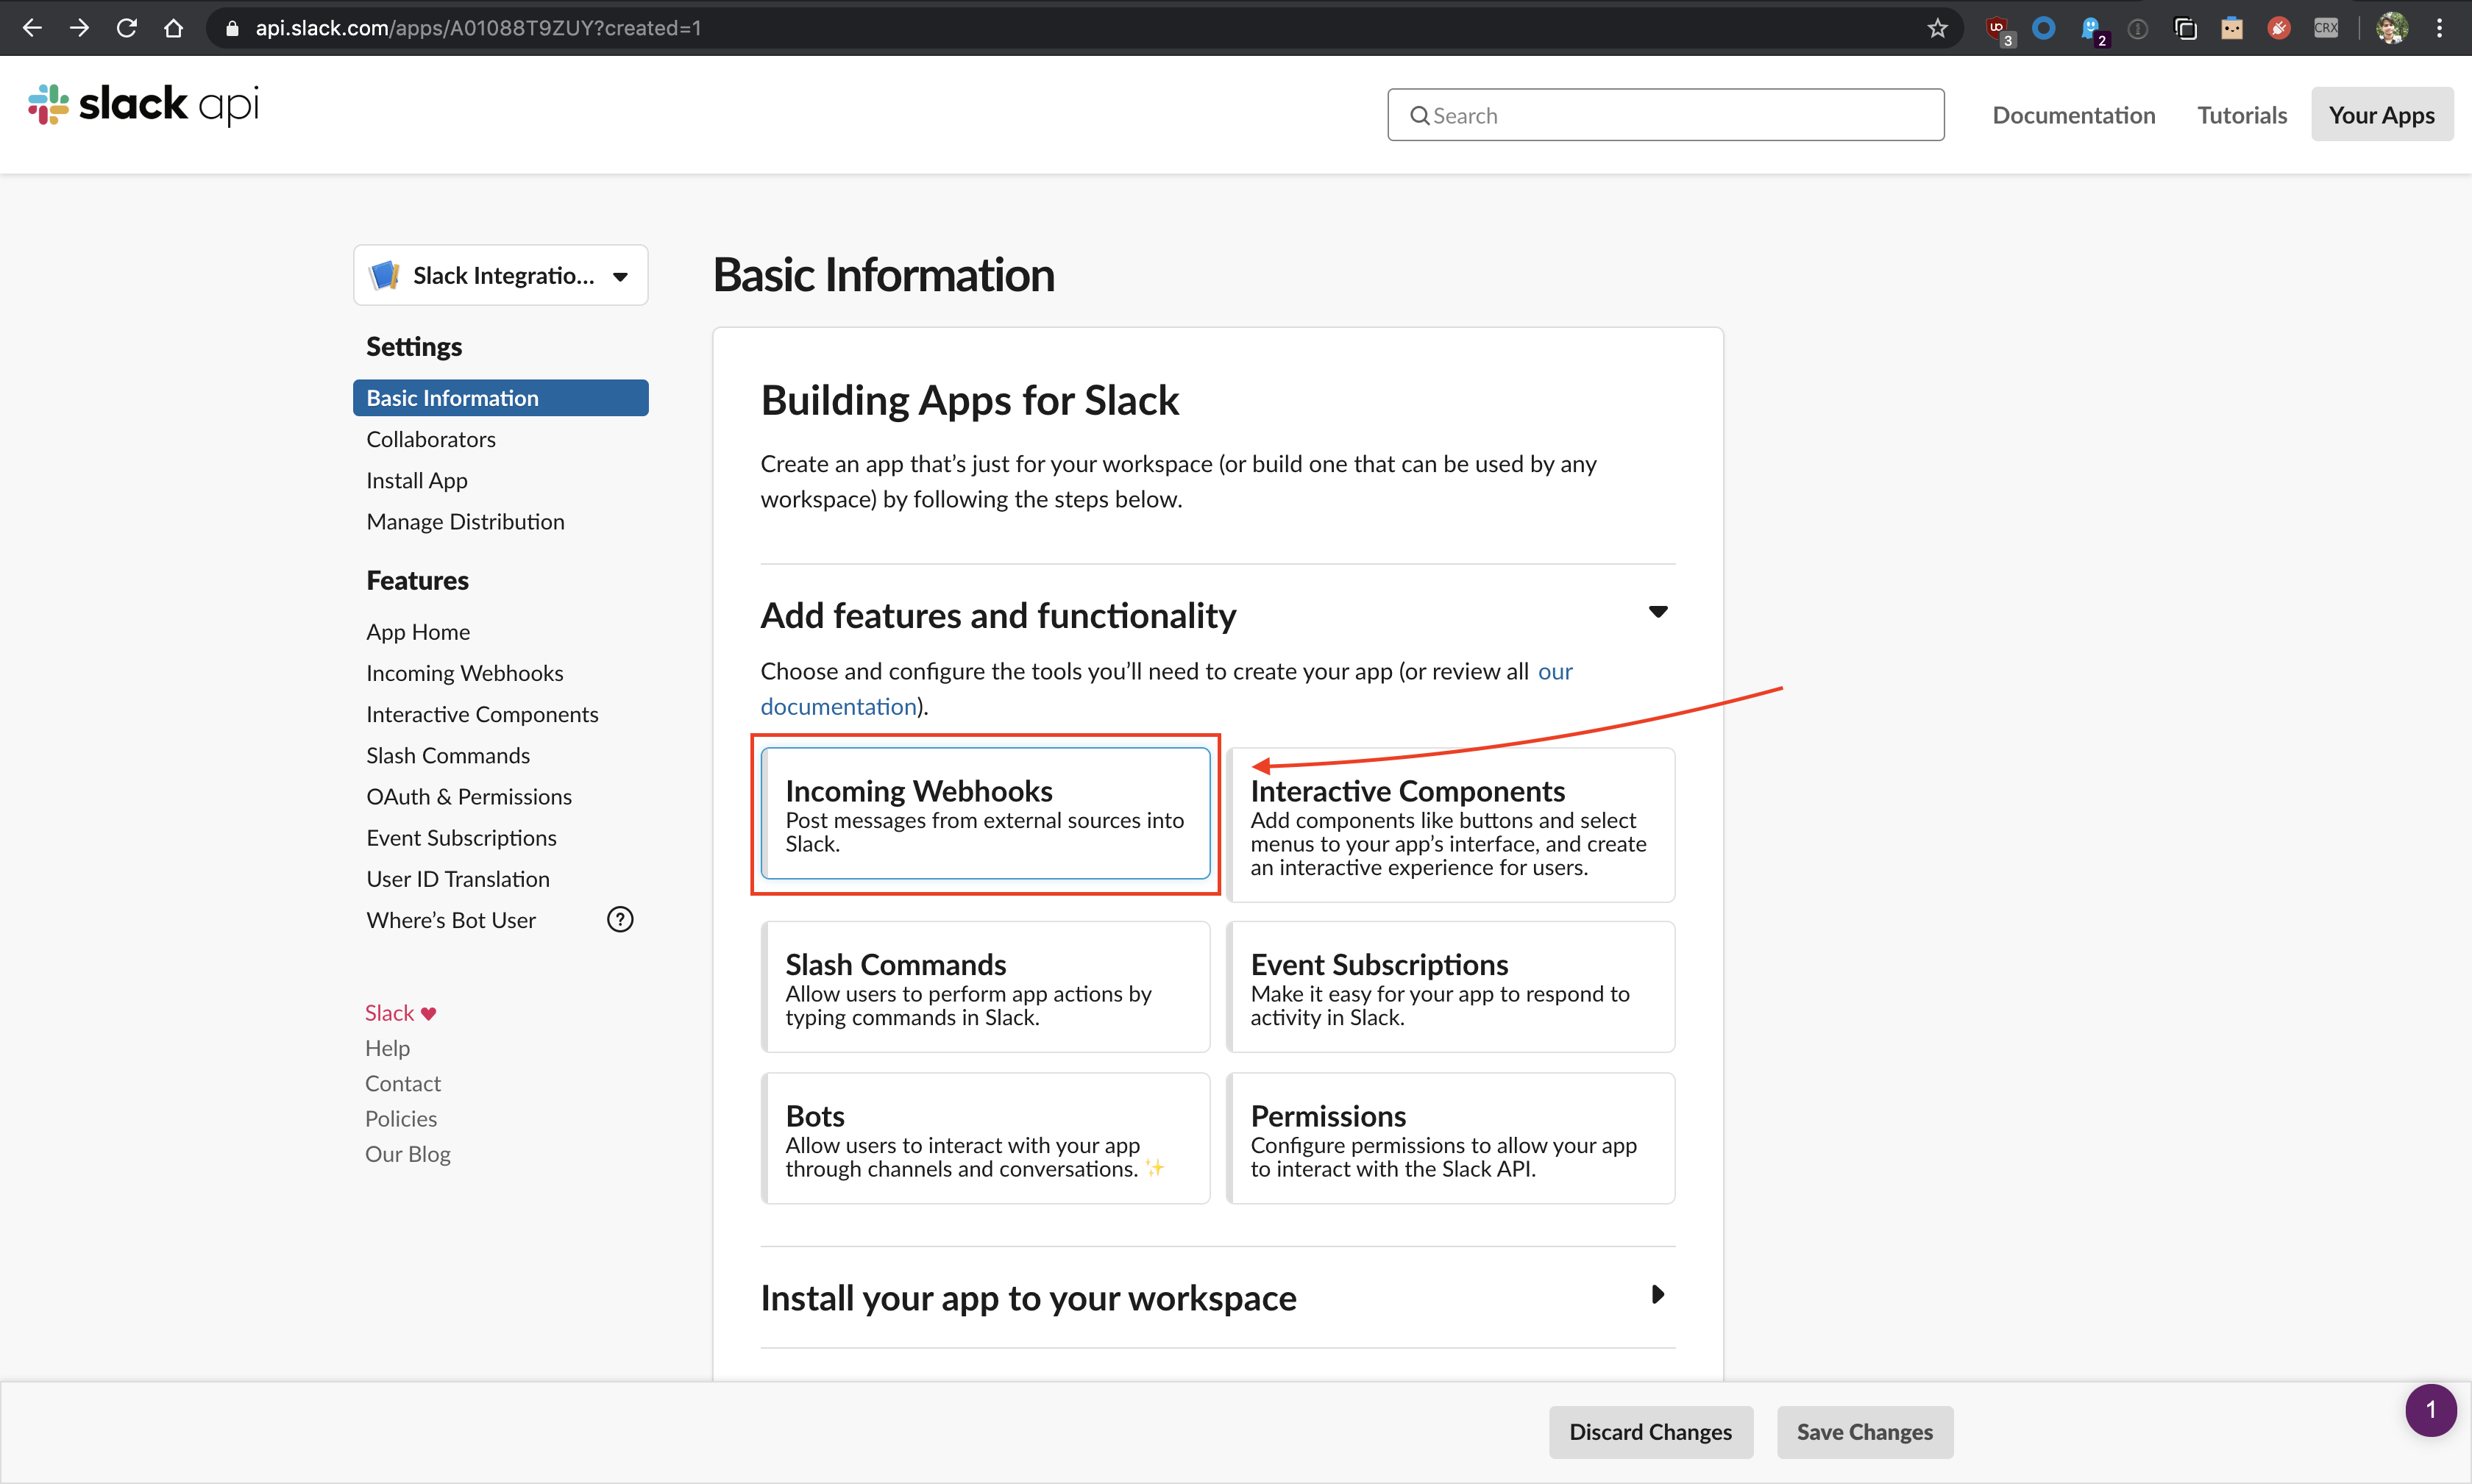Open the uBlock extension icon
Viewport: 2472px width, 1484px height.
point(1997,28)
